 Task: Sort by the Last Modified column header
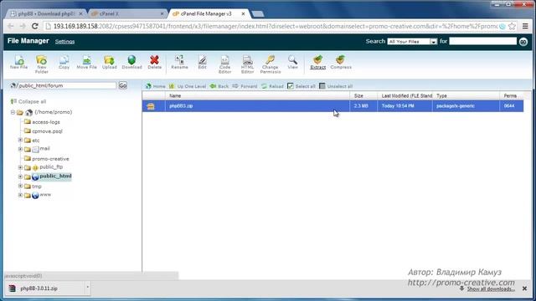[405, 96]
